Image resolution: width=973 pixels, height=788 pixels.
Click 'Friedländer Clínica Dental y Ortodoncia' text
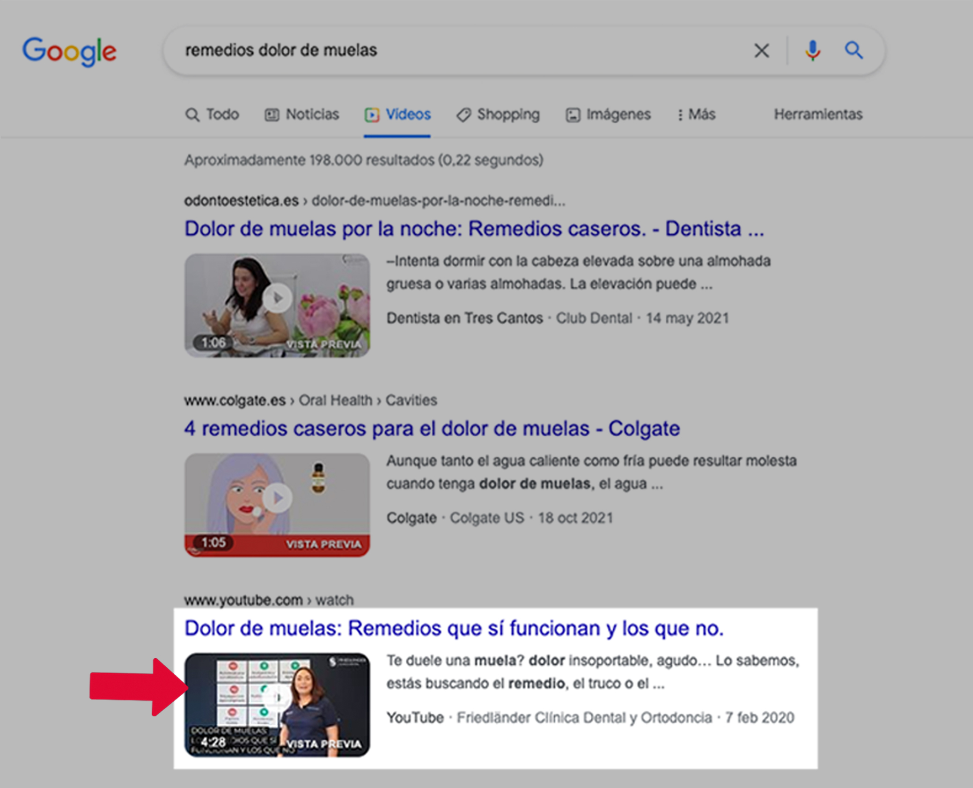pos(584,718)
